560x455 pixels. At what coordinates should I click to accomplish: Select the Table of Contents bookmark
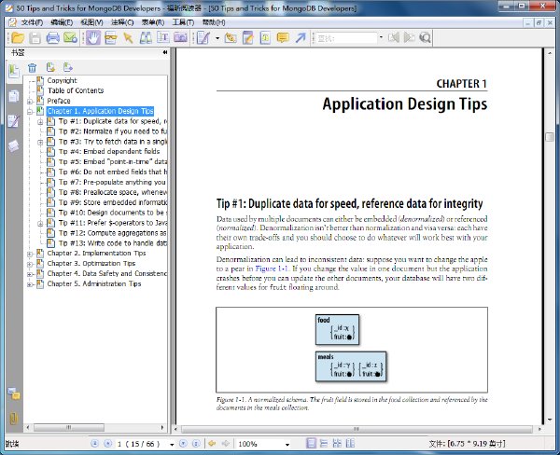pos(76,90)
